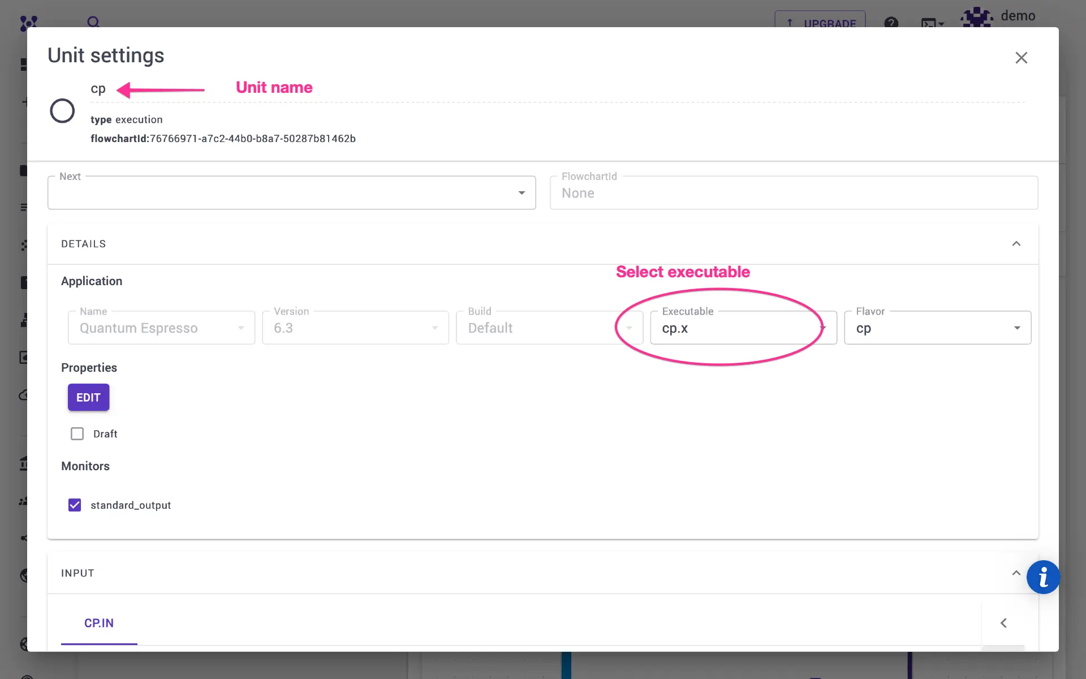Switch to the CP.IN tab

pos(98,623)
